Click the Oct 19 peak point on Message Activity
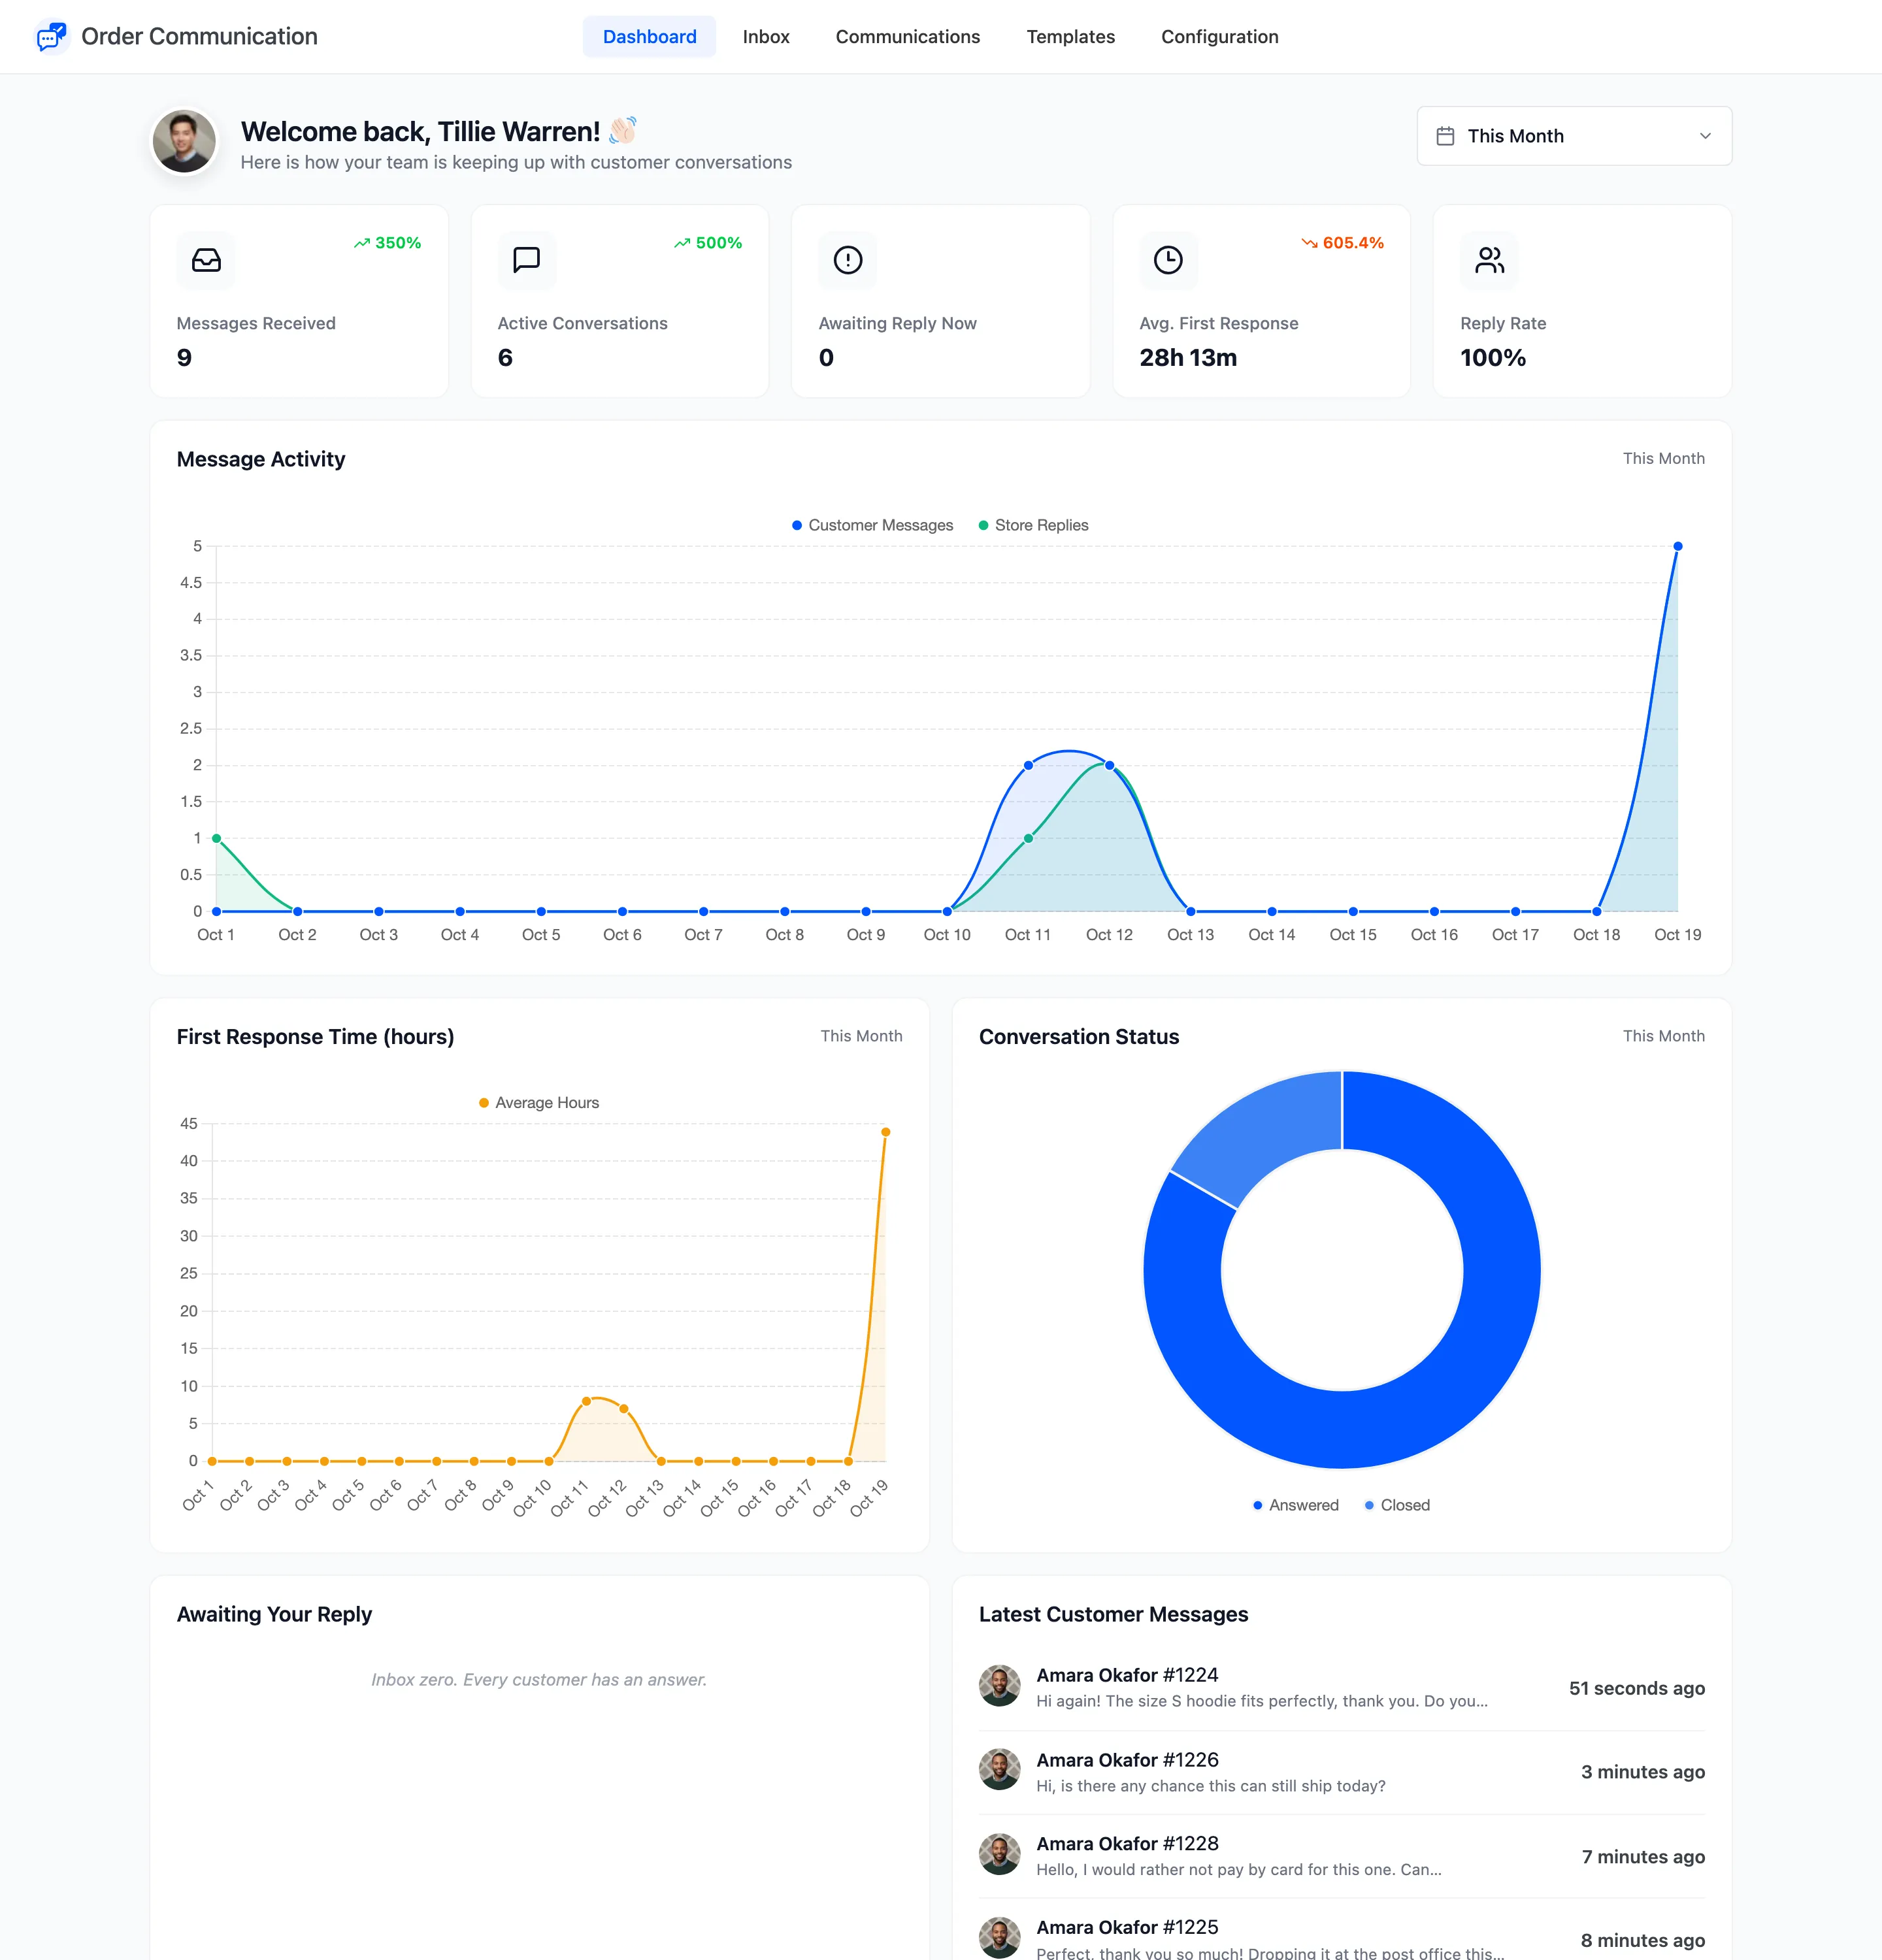Screen dimensions: 1882x1960 coord(1678,546)
